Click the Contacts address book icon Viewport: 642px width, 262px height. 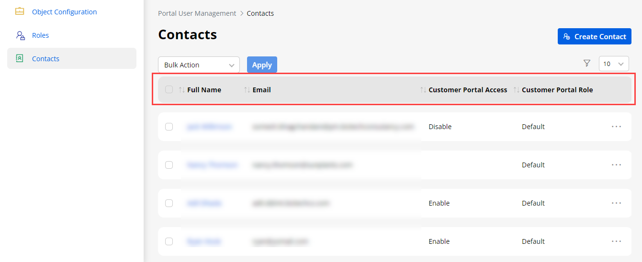20,58
